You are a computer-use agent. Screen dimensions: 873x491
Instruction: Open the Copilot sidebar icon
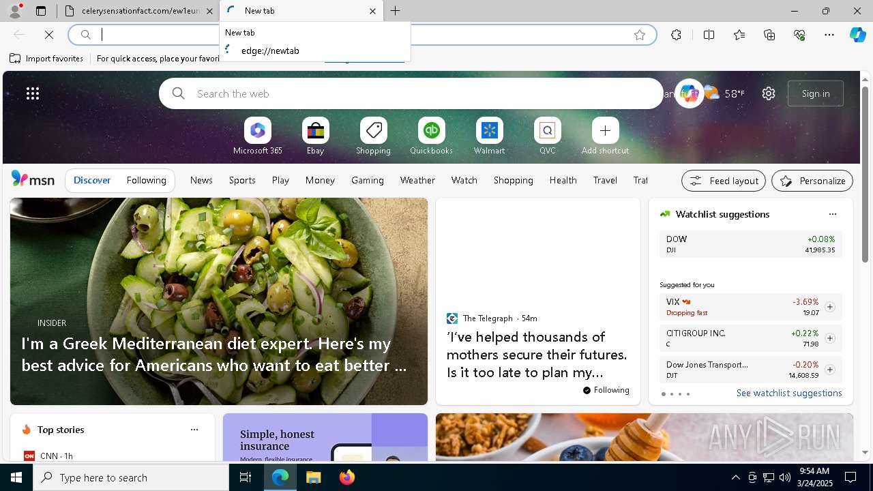857,35
